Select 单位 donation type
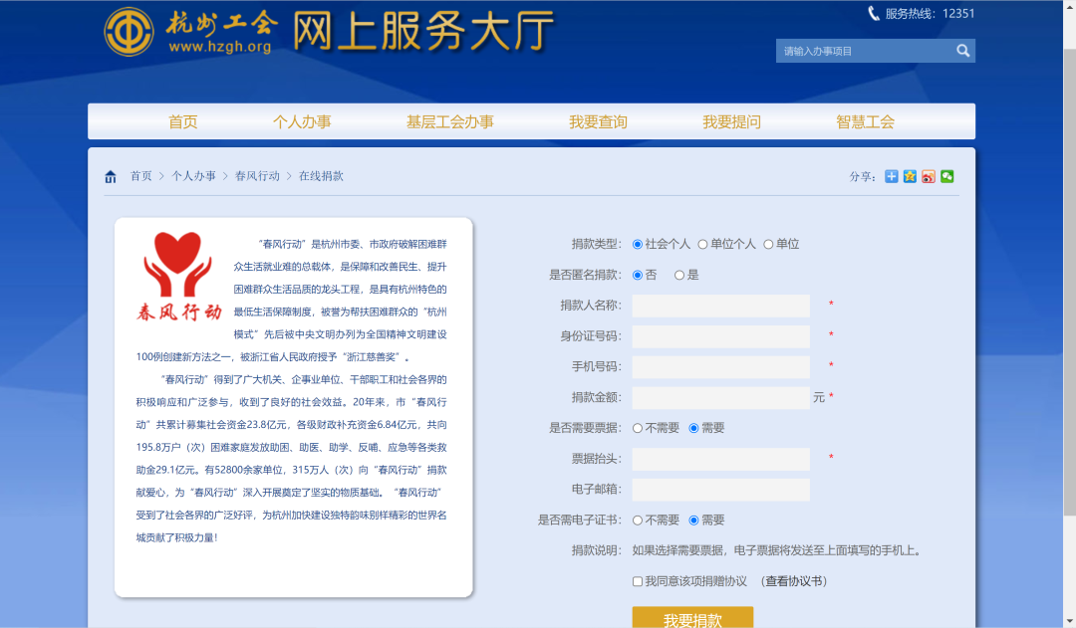 click(x=768, y=244)
